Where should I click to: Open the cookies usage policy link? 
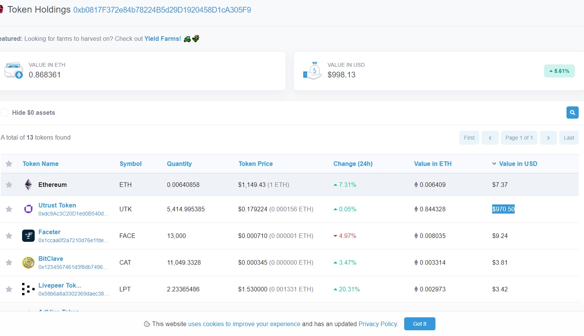pyautogui.click(x=244, y=324)
